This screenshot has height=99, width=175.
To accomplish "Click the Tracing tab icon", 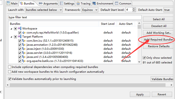I will click(78, 3).
